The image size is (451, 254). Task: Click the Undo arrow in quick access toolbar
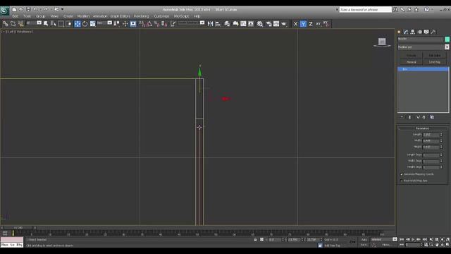[x=35, y=9]
